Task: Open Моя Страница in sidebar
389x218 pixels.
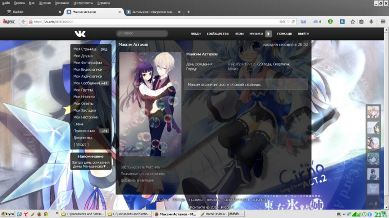Action: [x=85, y=49]
